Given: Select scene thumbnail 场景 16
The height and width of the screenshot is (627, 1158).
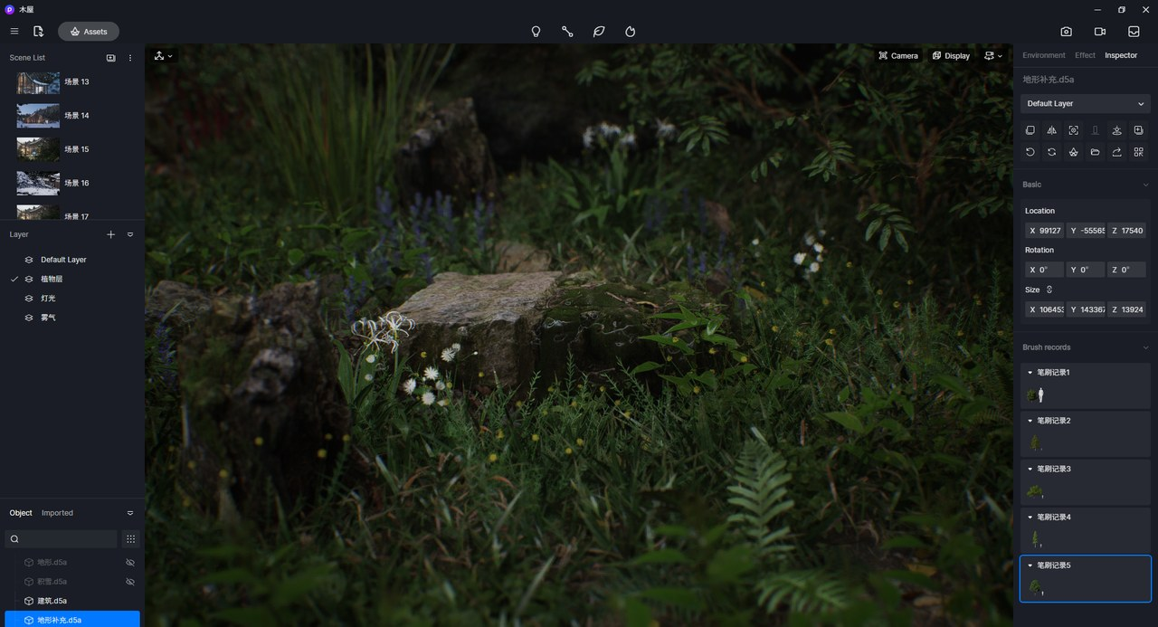Looking at the screenshot, I should coord(38,183).
